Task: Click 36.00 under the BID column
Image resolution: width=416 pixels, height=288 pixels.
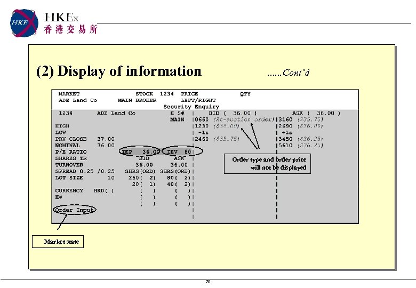Action: coord(144,165)
